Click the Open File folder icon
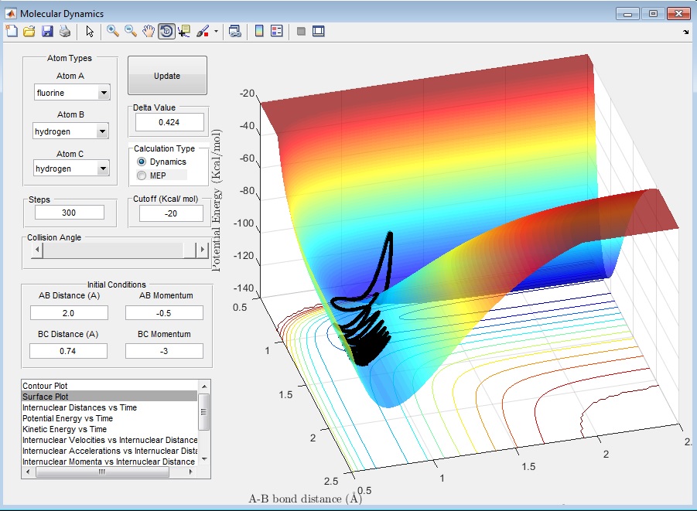This screenshot has width=697, height=511. coord(29,32)
